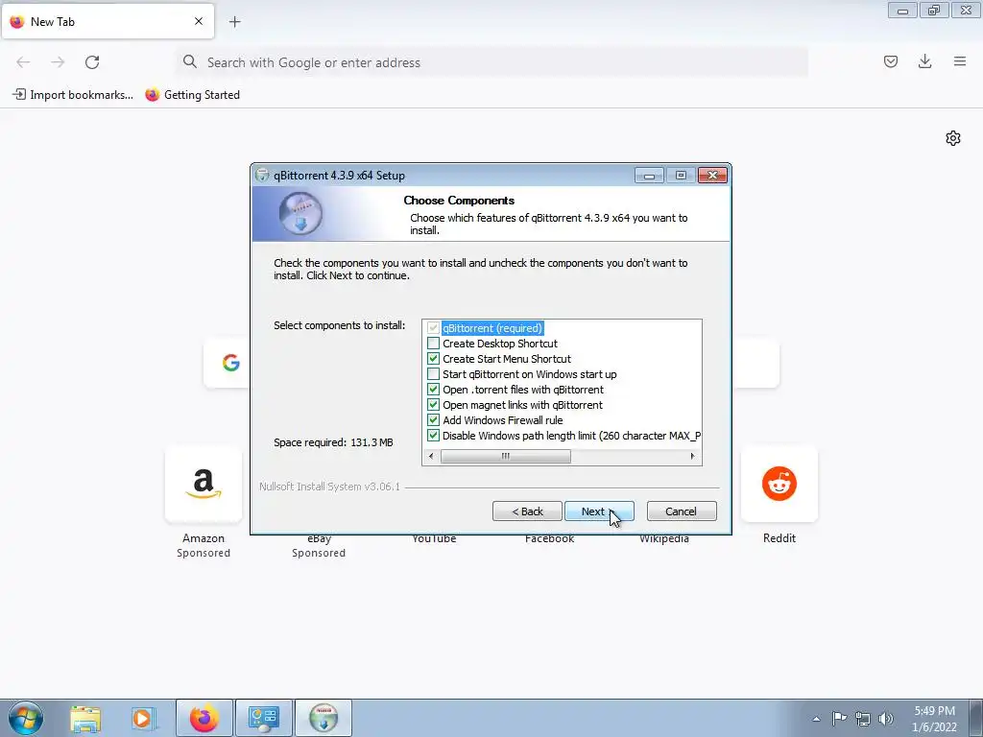Click the components list left scroll arrow
Screen dimensions: 983x737
coord(431,456)
